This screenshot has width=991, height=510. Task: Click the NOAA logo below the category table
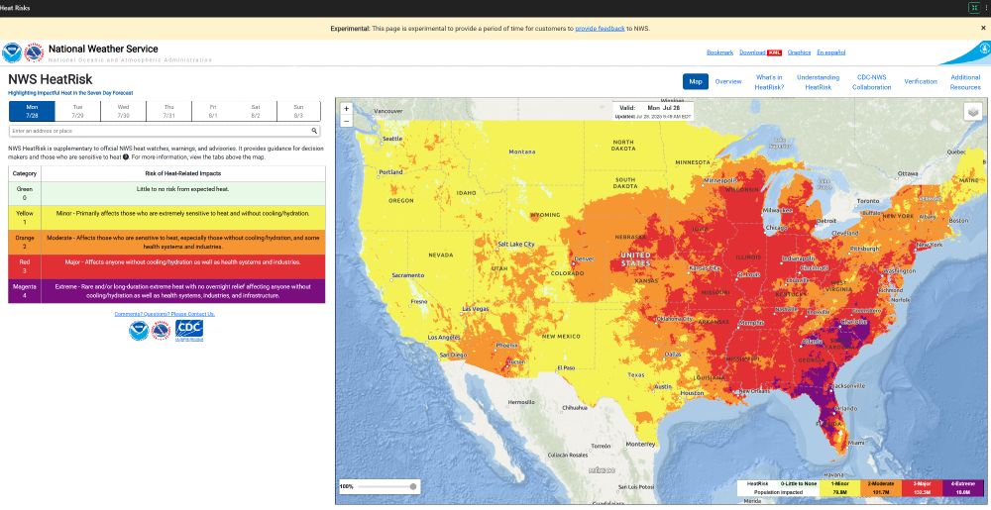pyautogui.click(x=139, y=331)
